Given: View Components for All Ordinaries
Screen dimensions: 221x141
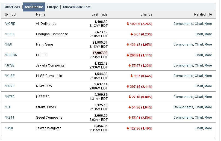Looking at the screenshot, I should 183,24.
